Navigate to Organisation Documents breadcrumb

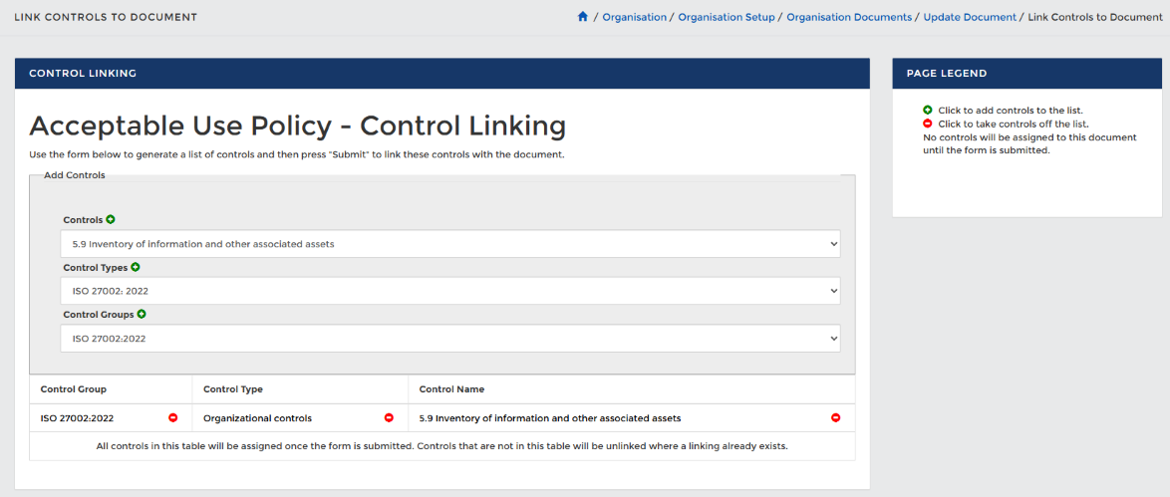849,17
